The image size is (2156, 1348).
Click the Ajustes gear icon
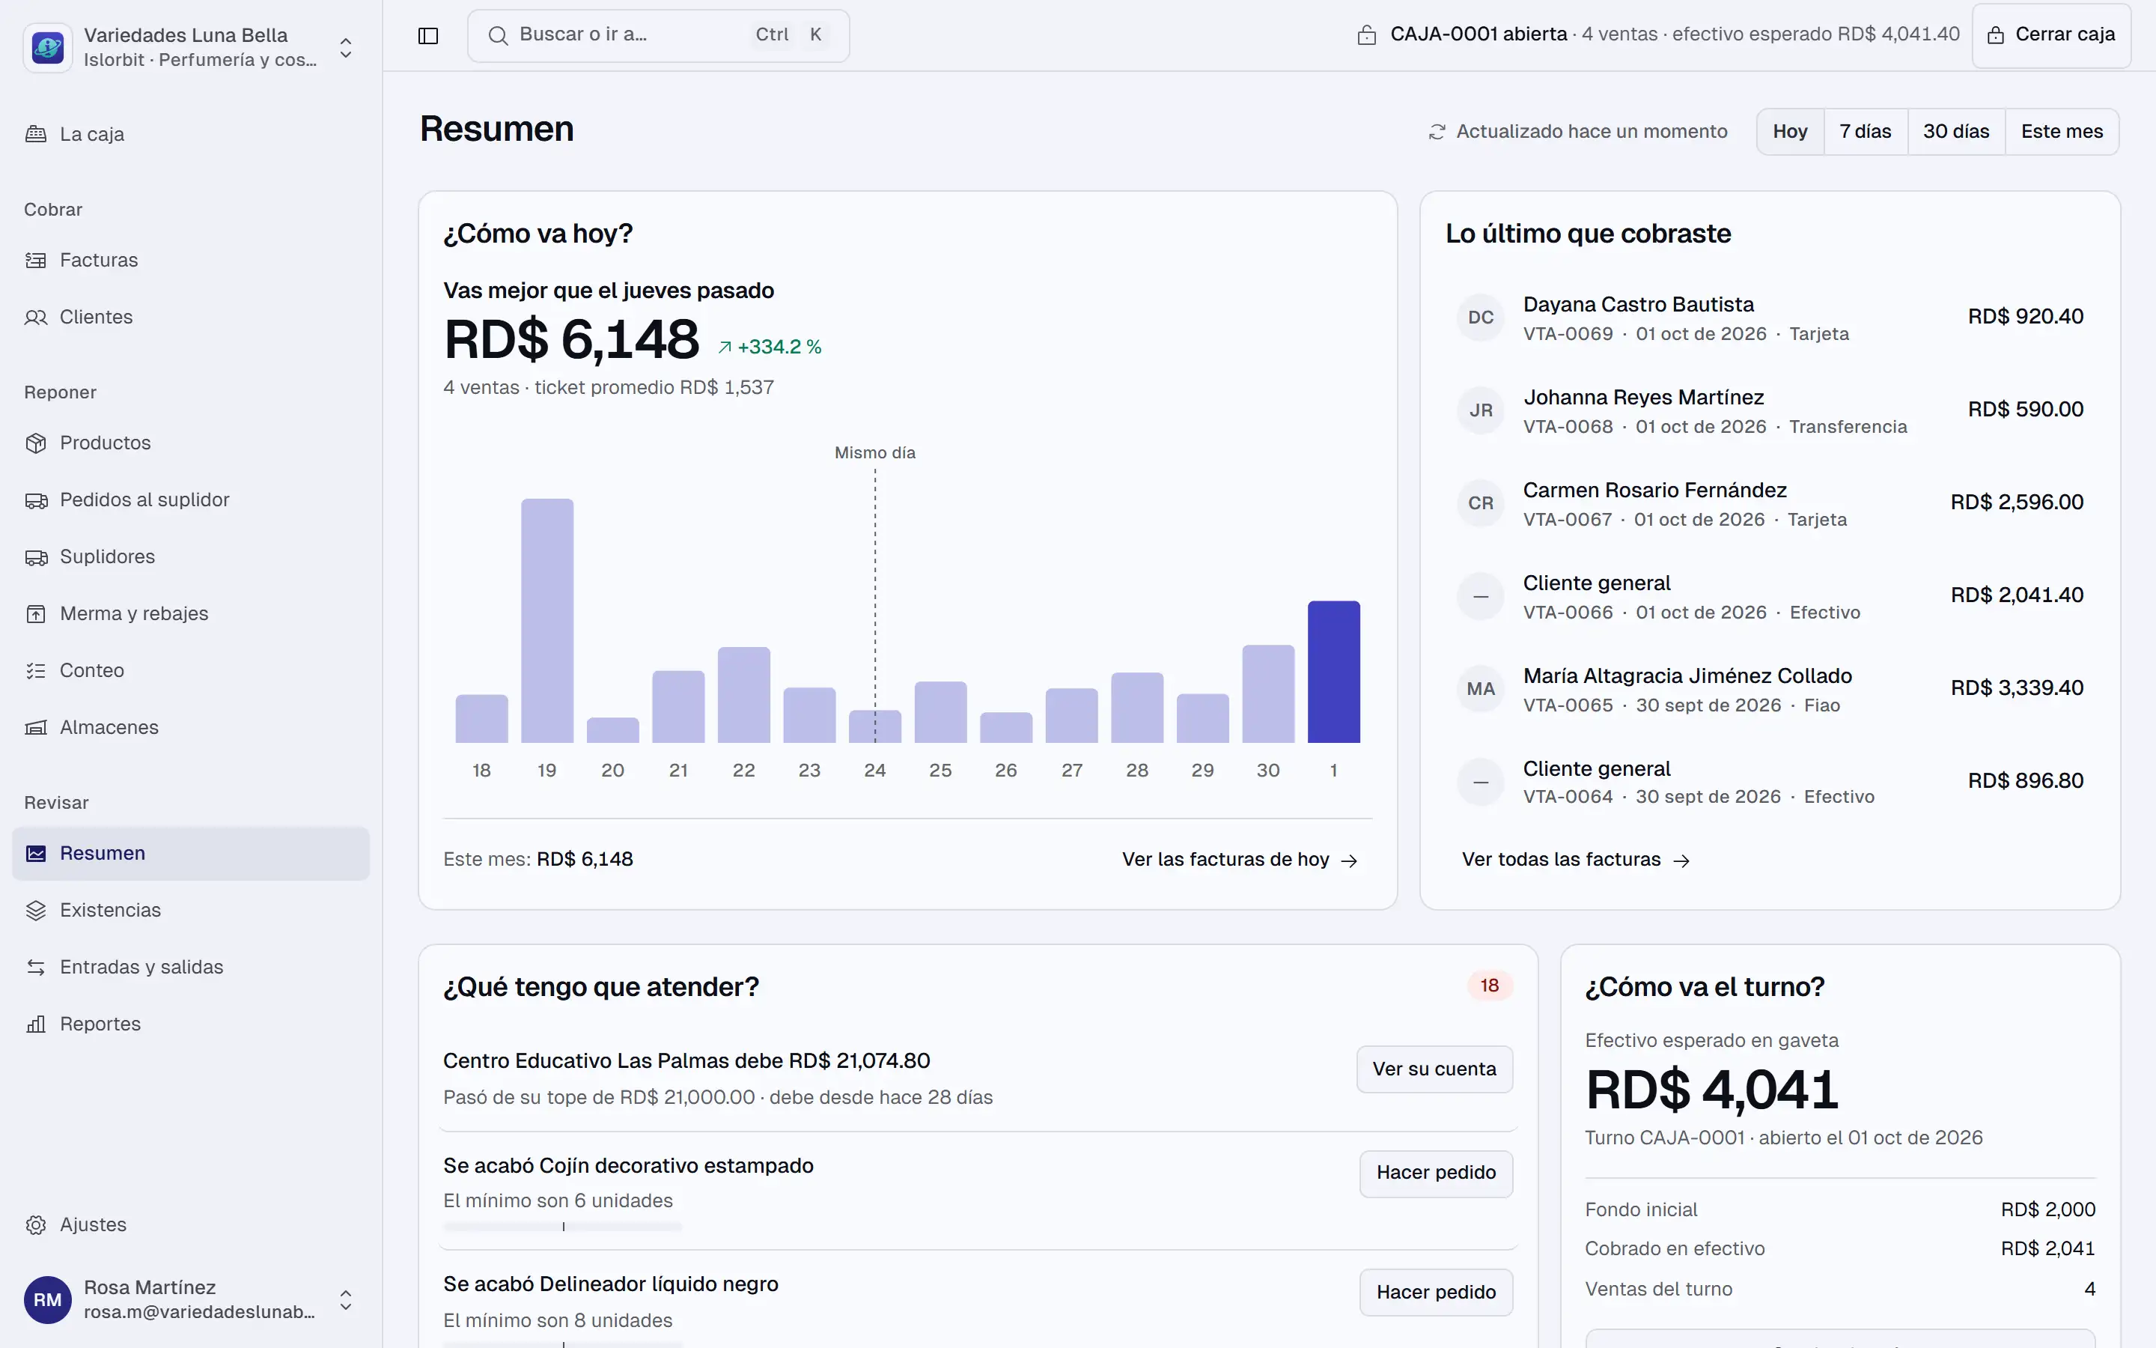click(36, 1225)
